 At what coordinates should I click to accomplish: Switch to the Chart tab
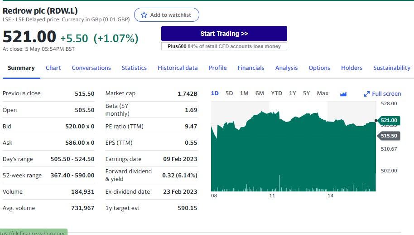[53, 68]
